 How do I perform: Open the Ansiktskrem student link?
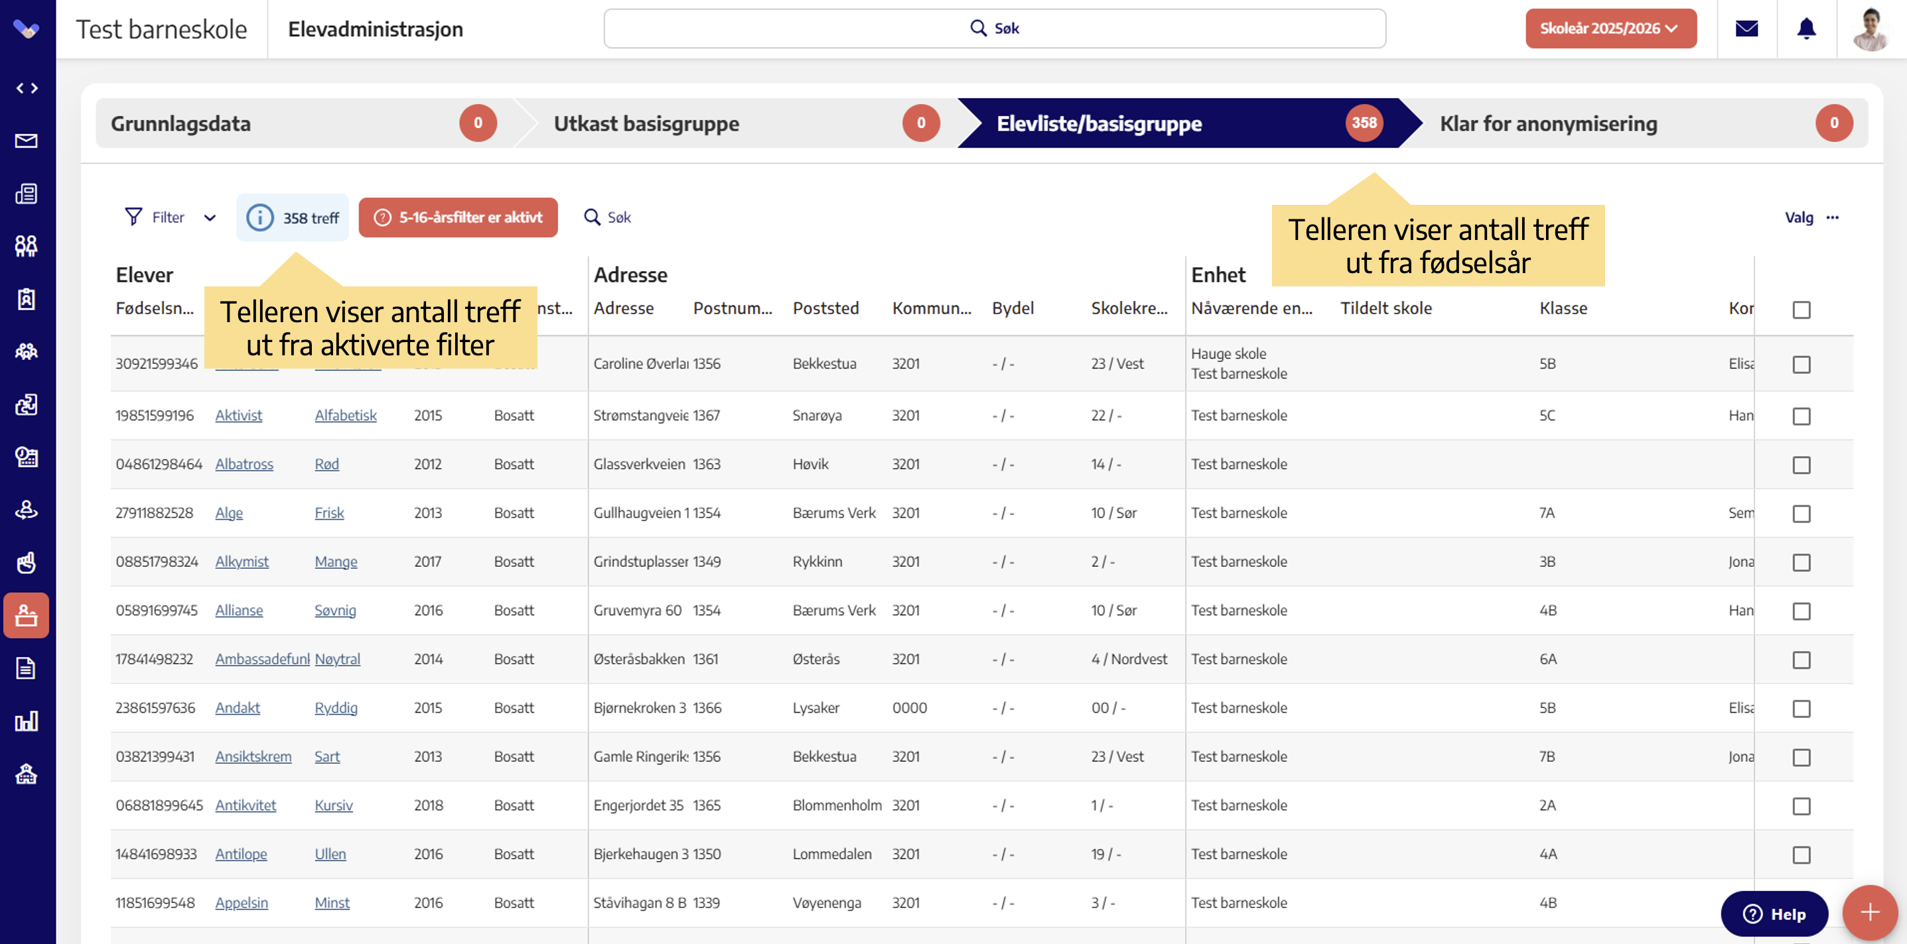(253, 756)
